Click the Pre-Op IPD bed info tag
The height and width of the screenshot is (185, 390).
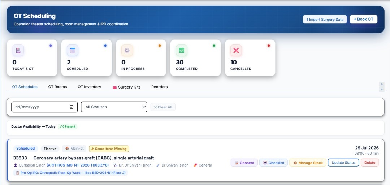tap(70, 173)
